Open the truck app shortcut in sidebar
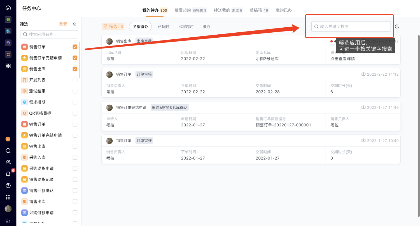The width and height of the screenshot is (420, 226). coord(8,31)
